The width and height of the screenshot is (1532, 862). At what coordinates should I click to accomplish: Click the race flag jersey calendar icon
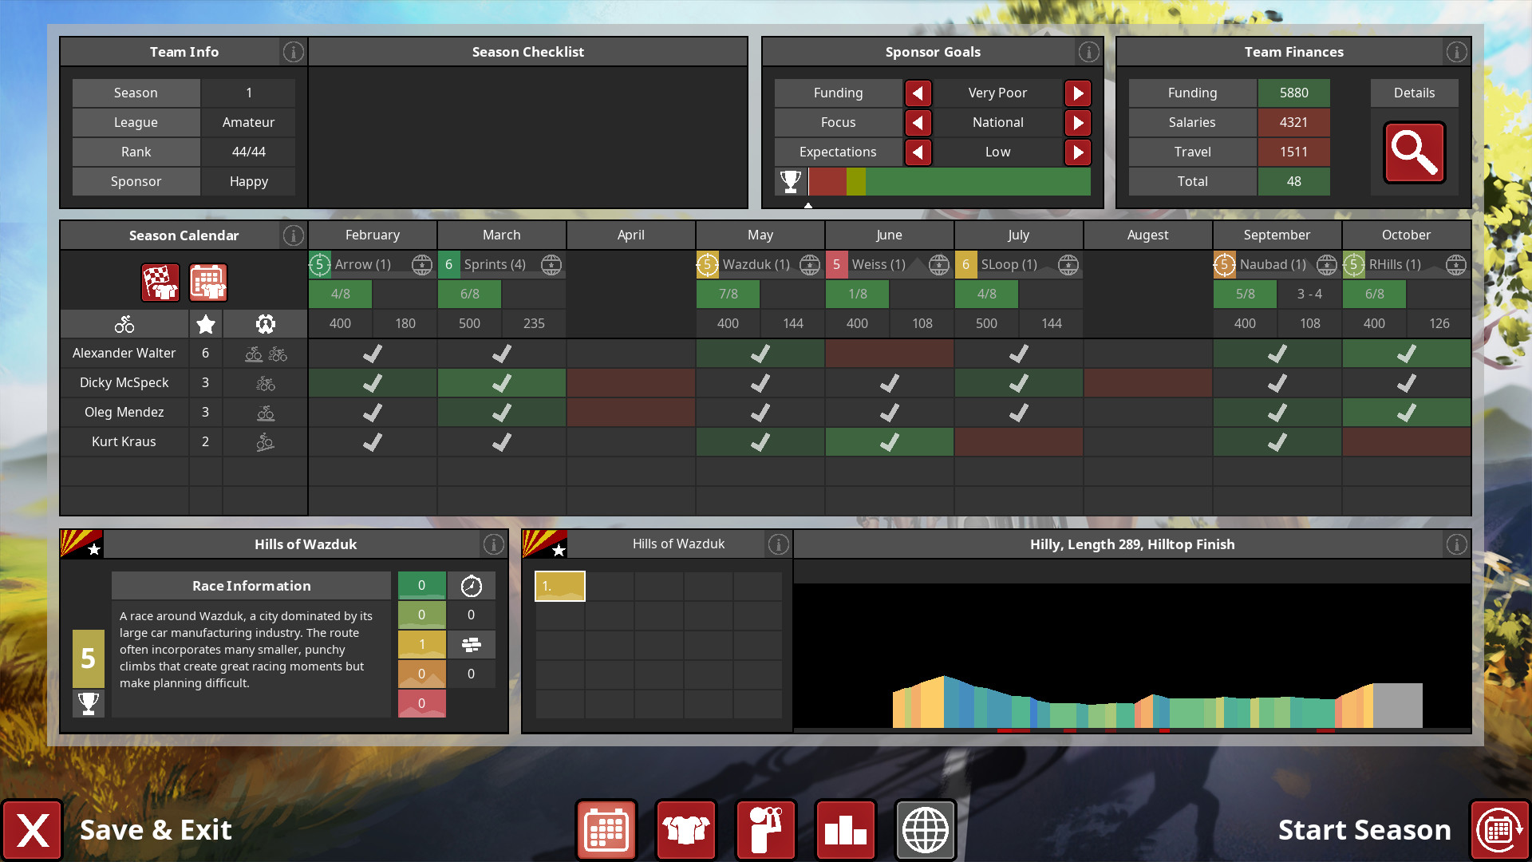(x=160, y=283)
